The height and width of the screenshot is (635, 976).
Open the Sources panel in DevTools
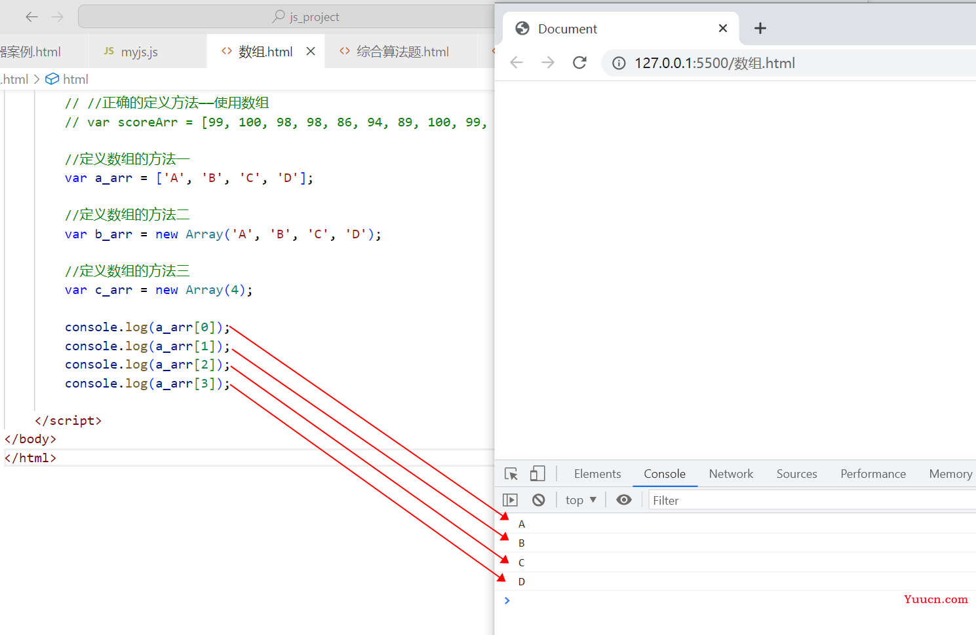click(797, 474)
